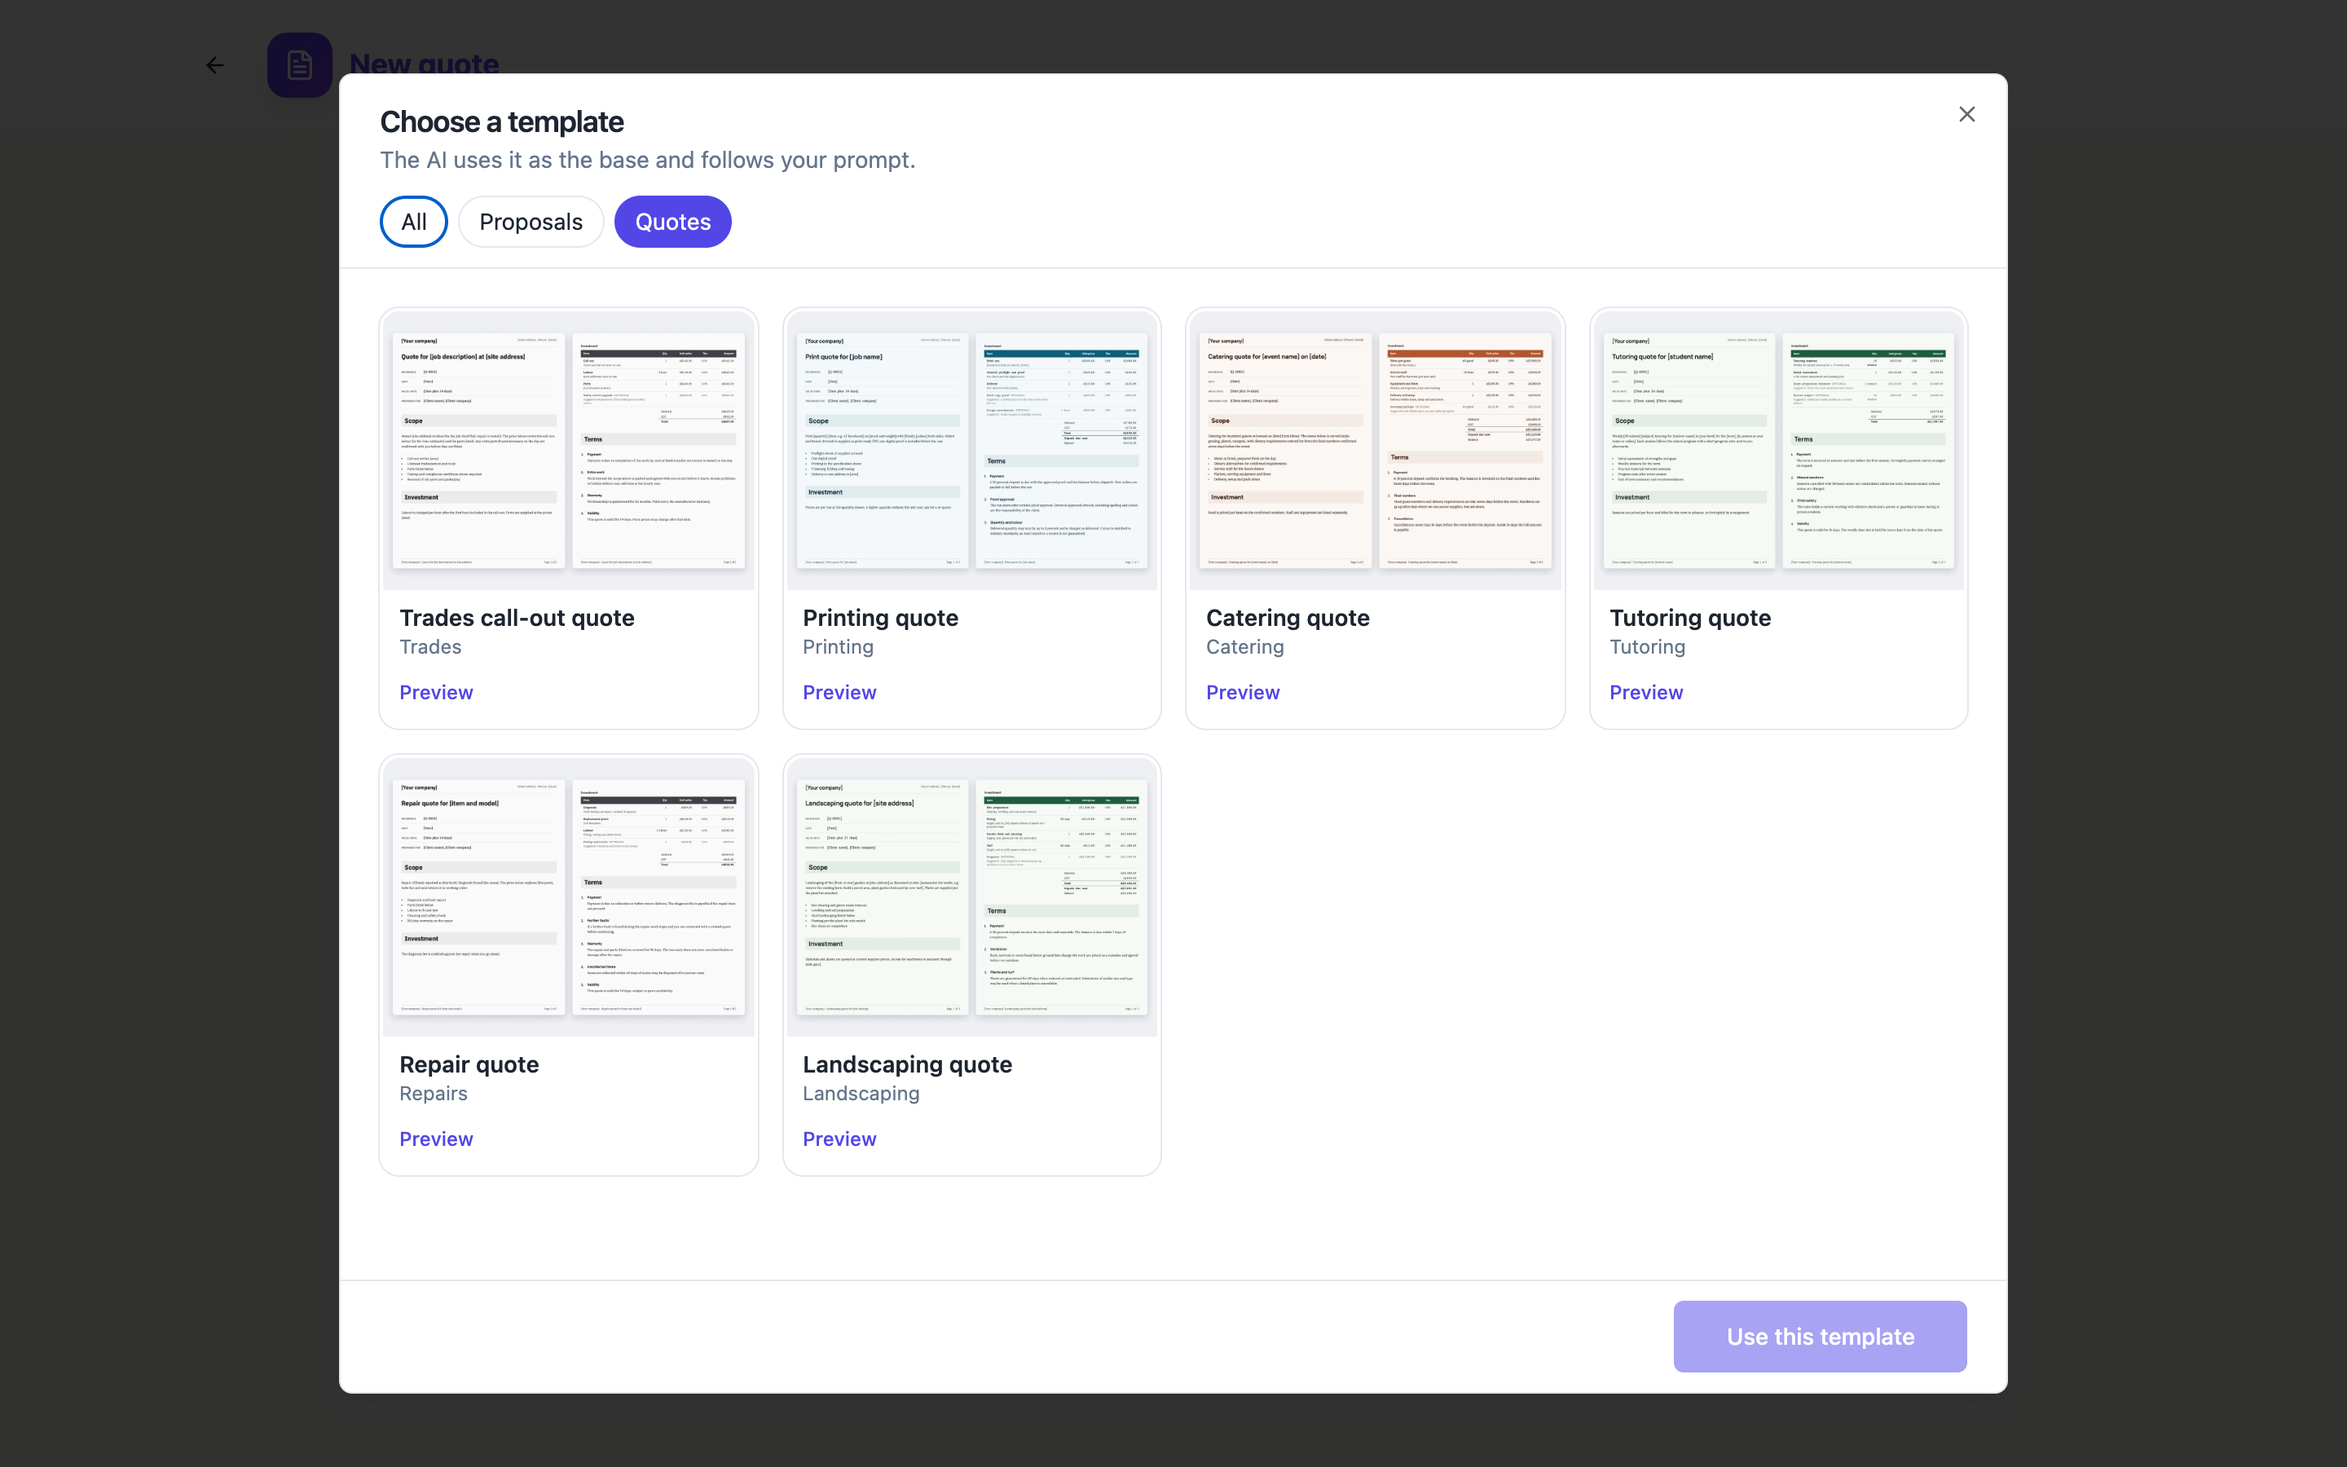The height and width of the screenshot is (1467, 2347).
Task: Preview the Trades call-out quote
Action: pyautogui.click(x=437, y=692)
